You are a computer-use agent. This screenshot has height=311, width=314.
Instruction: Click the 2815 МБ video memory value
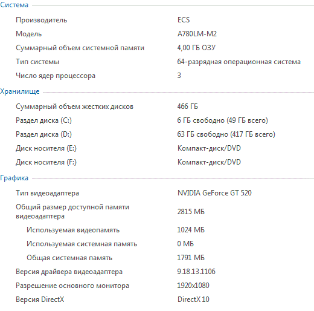click(x=191, y=212)
